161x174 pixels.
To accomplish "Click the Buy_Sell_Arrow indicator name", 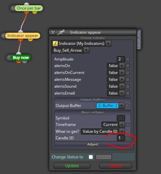I will coord(68,50).
